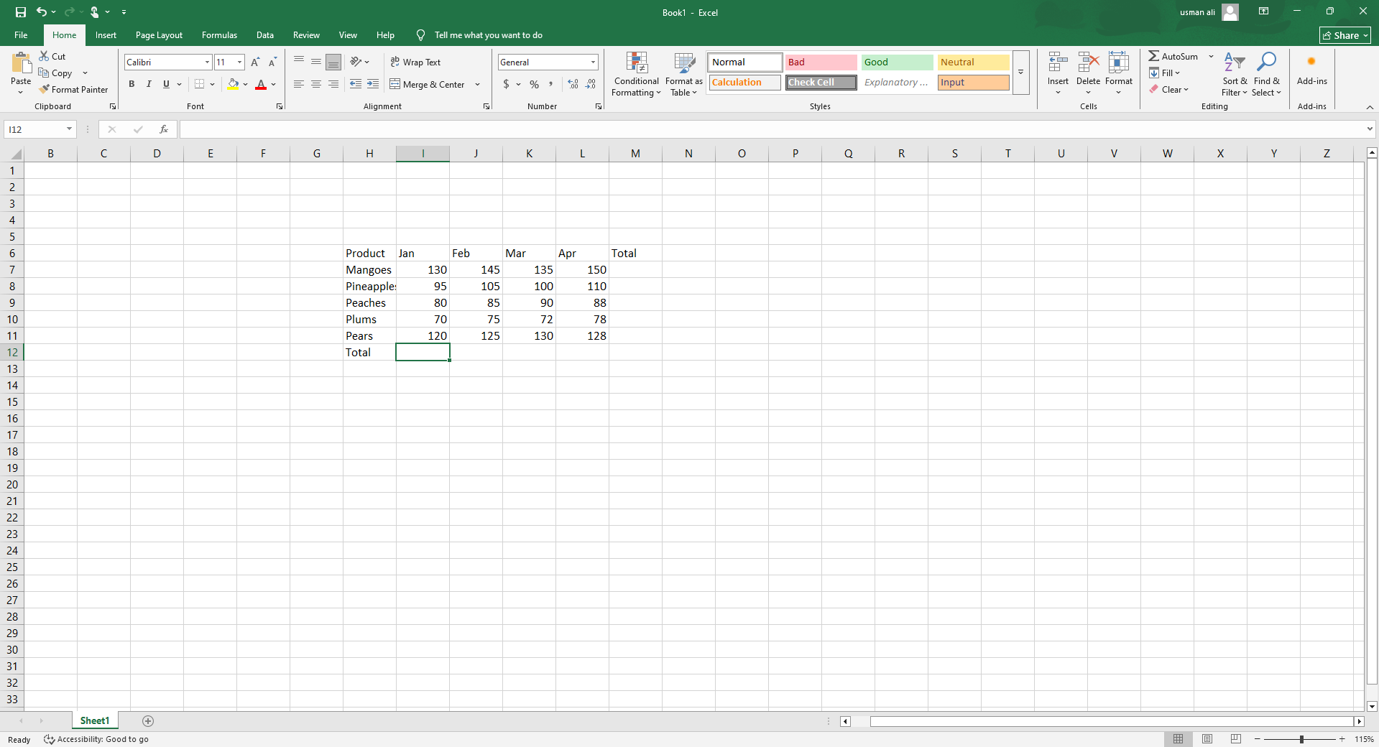This screenshot has height=747, width=1379.
Task: Click the Insert Function fx icon
Action: [x=164, y=129]
